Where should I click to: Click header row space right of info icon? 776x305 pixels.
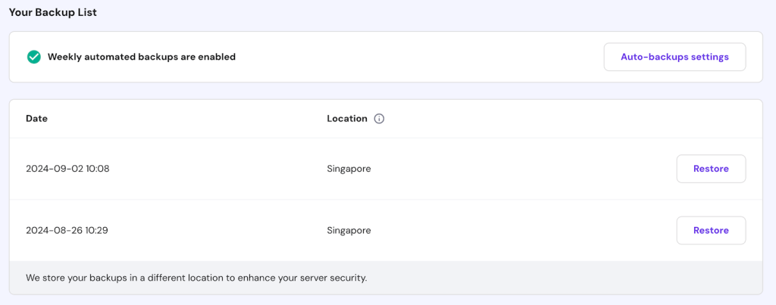568,119
